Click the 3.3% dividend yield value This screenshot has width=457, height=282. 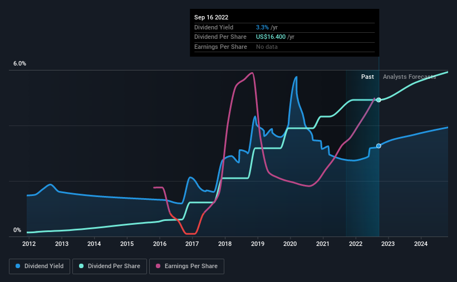(x=262, y=27)
